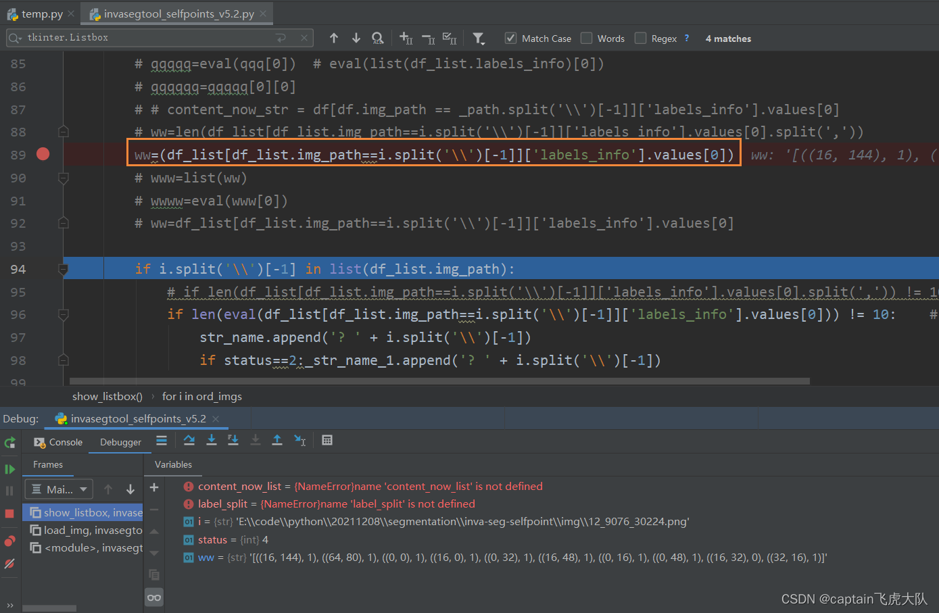Viewport: 939px width, 613px height.
Task: Rerun the debug session with the green rerun icon
Action: click(x=9, y=443)
